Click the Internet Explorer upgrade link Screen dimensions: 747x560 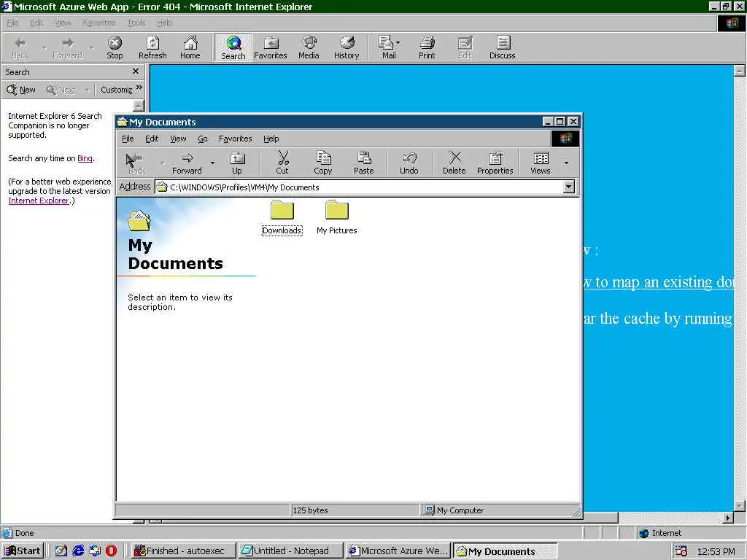click(x=38, y=201)
